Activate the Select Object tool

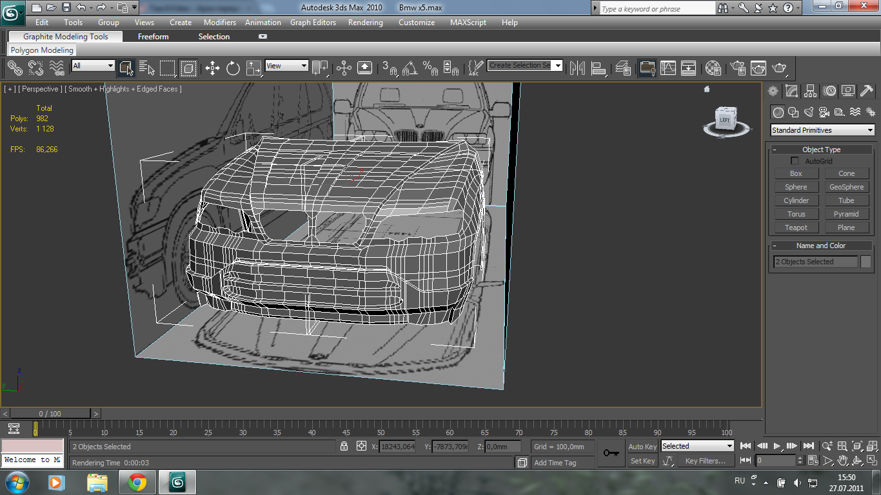(x=126, y=67)
